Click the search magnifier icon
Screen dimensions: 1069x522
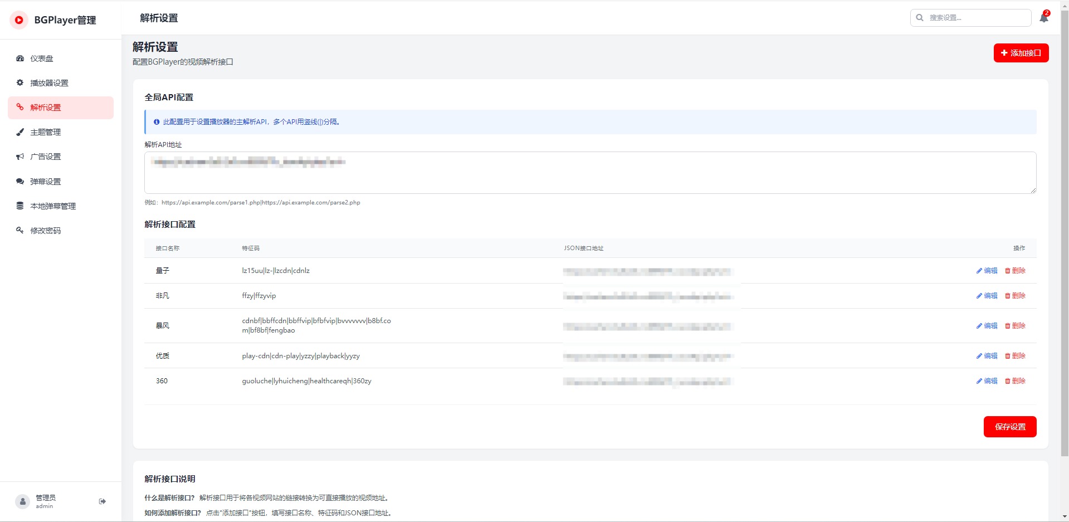coord(920,18)
